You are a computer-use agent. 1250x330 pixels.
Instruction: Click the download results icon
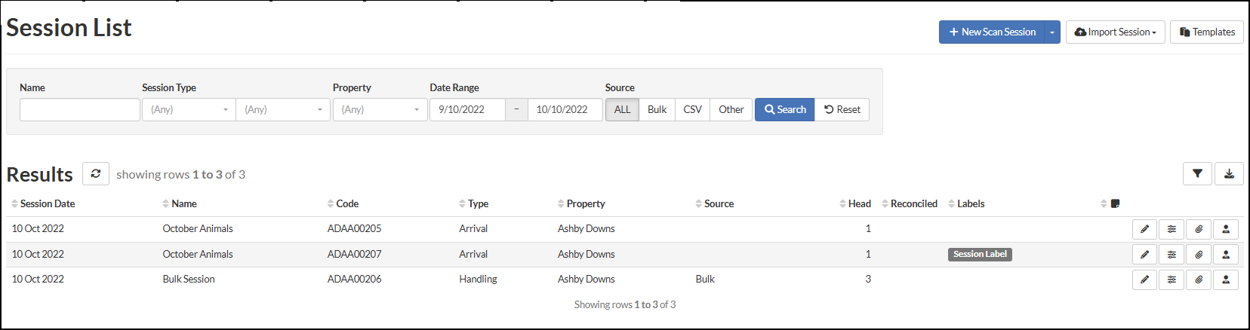(1229, 174)
